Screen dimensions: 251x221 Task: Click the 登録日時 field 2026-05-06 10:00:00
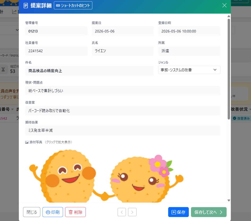(189, 31)
